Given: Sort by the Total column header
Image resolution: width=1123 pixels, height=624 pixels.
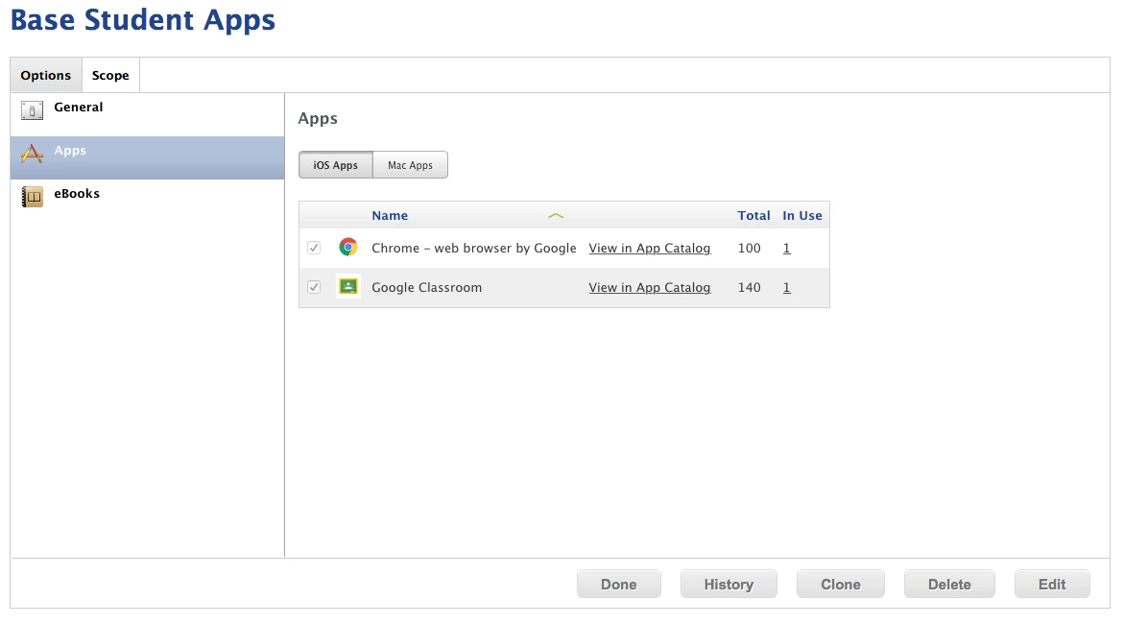Looking at the screenshot, I should pos(754,216).
